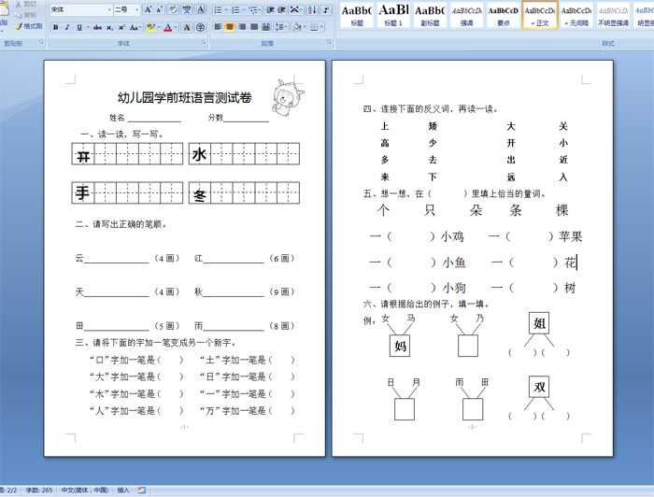Open line spacing options
Screen dimensions: 654x497
[281, 27]
